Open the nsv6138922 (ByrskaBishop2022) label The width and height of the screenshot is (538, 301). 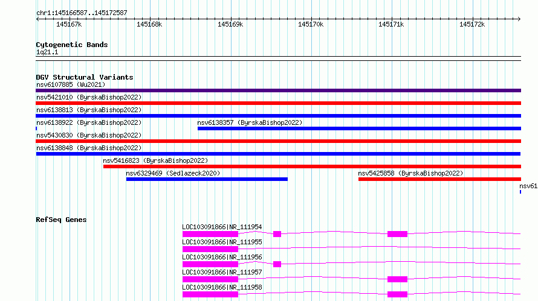[89, 122]
